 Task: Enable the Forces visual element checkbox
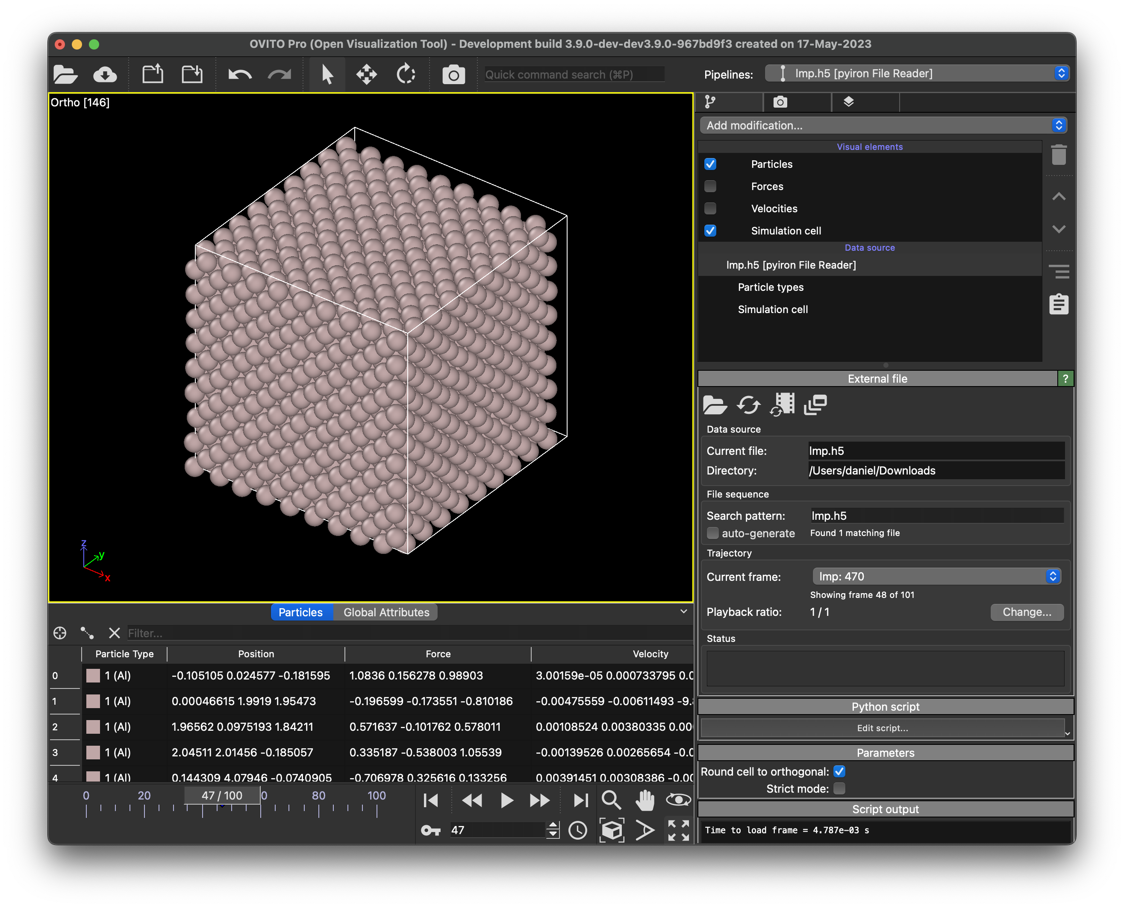(710, 186)
